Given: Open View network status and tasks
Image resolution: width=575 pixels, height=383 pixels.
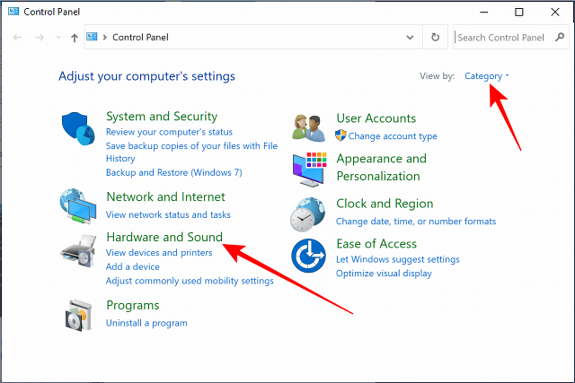Looking at the screenshot, I should click(168, 214).
